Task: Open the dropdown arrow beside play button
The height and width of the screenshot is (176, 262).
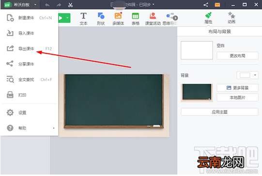Action: [67, 18]
